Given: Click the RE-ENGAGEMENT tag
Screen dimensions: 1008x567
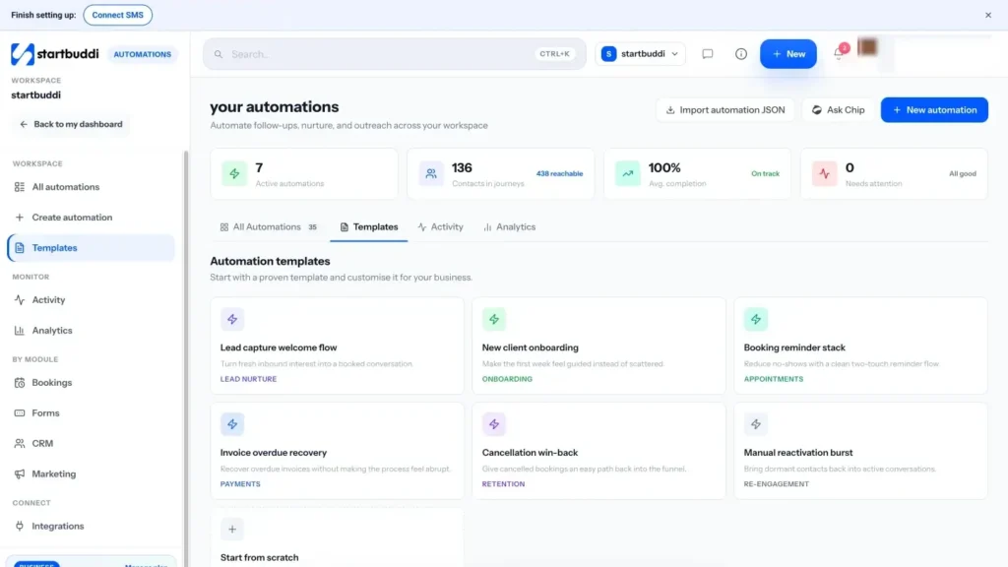Looking at the screenshot, I should pos(776,484).
